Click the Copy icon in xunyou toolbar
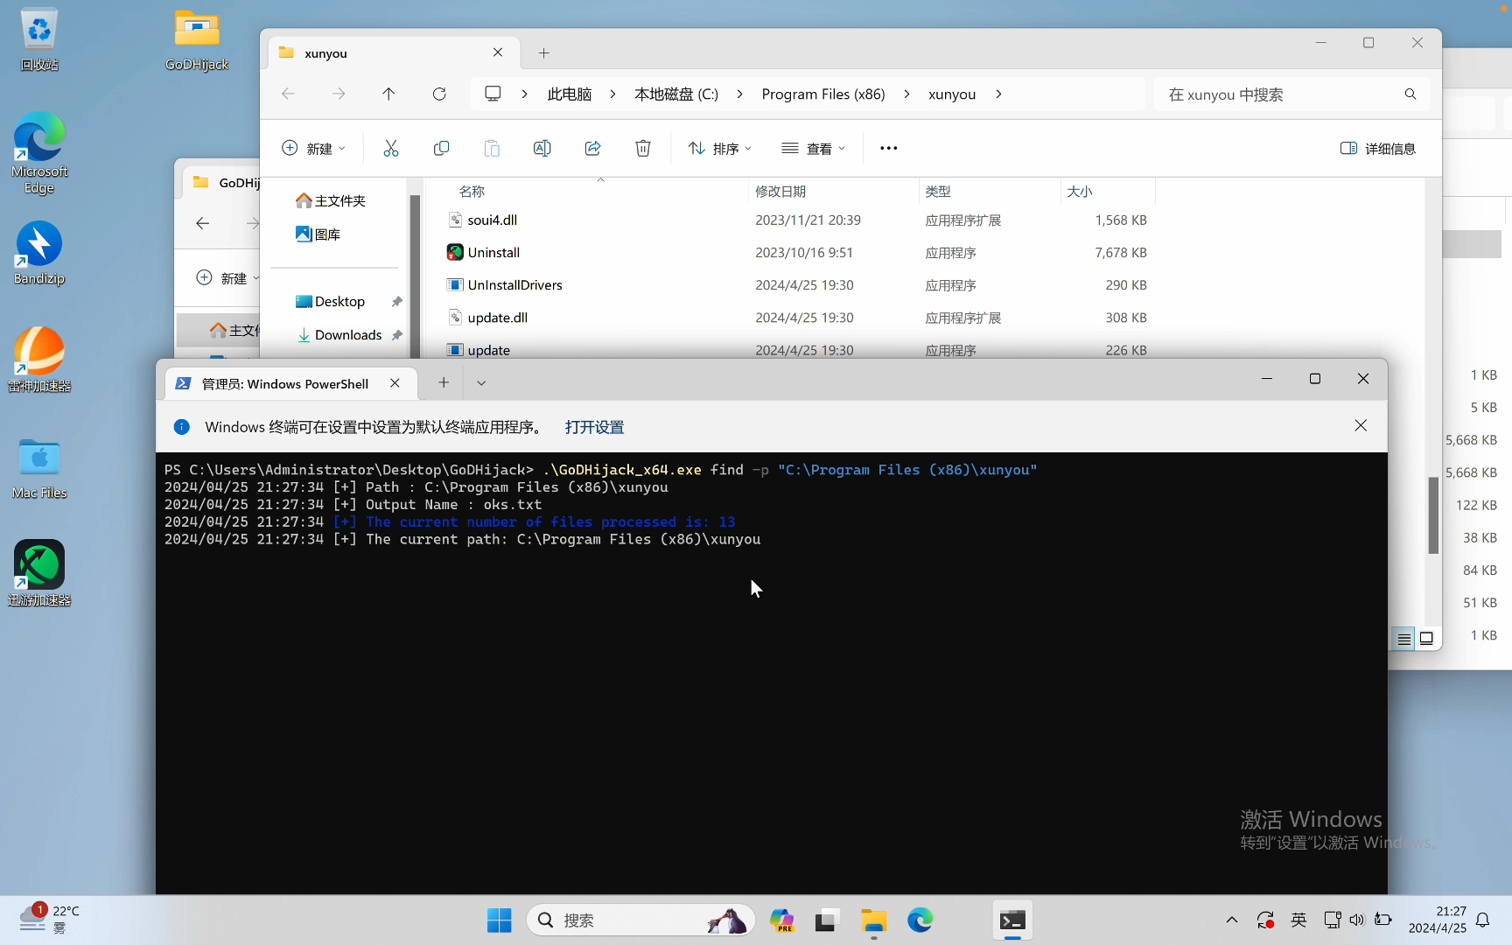This screenshot has height=945, width=1512. [441, 148]
